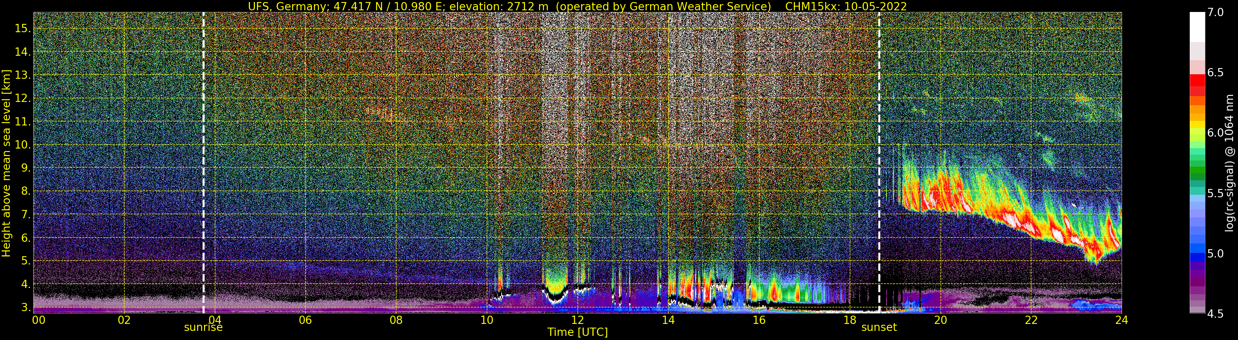
Task: Click the 7. tick label on the height axis
Action: [x=26, y=215]
